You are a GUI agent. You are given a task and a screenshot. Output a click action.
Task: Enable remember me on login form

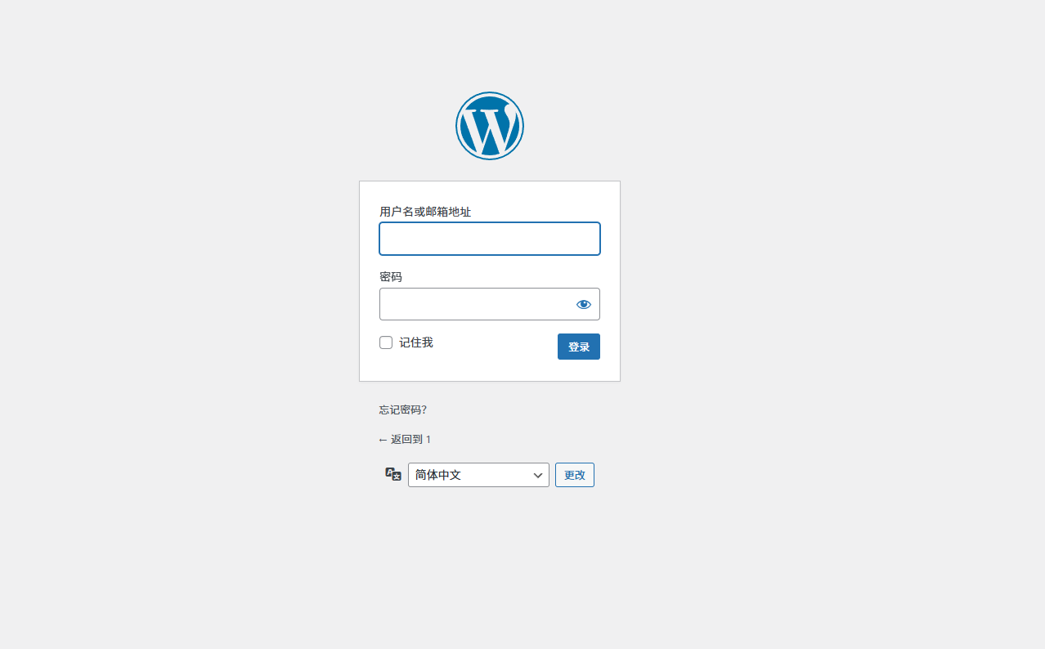pyautogui.click(x=386, y=342)
